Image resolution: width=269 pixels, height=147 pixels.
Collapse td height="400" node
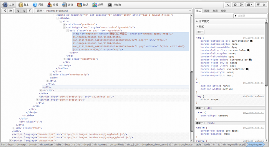coord(64,28)
